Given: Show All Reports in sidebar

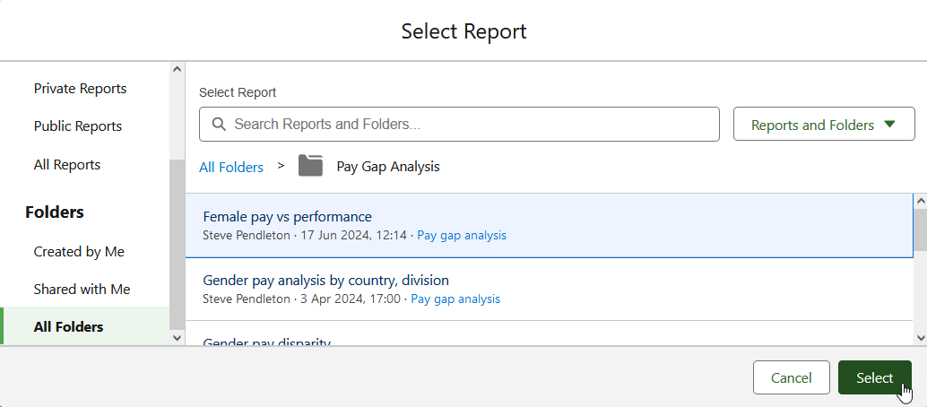Looking at the screenshot, I should point(67,165).
